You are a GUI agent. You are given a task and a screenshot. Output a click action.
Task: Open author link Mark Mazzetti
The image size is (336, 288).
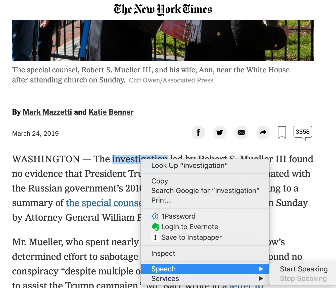tap(47, 112)
